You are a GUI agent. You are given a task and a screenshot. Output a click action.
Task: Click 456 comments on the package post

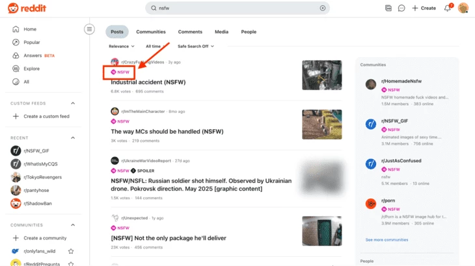click(148, 247)
